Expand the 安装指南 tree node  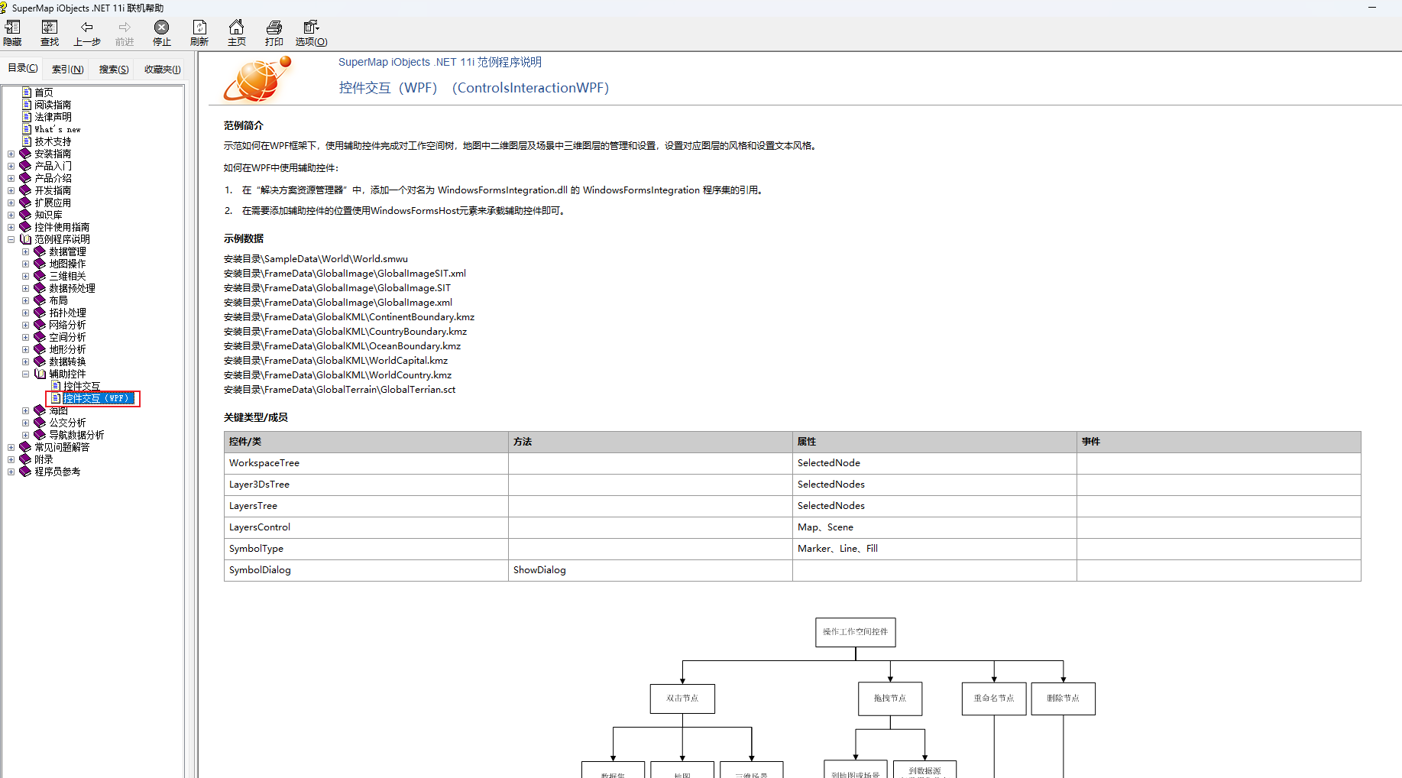(x=11, y=154)
